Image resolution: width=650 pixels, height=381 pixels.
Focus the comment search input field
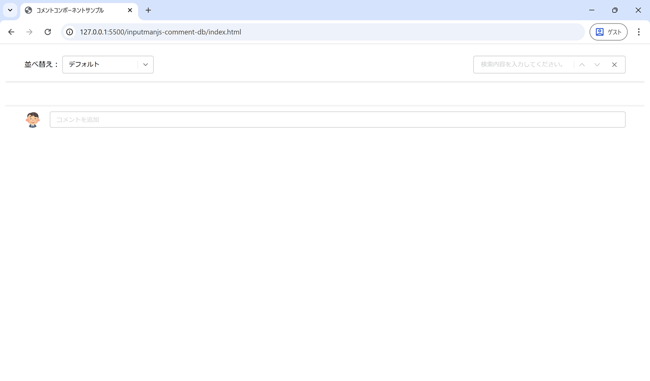(523, 65)
